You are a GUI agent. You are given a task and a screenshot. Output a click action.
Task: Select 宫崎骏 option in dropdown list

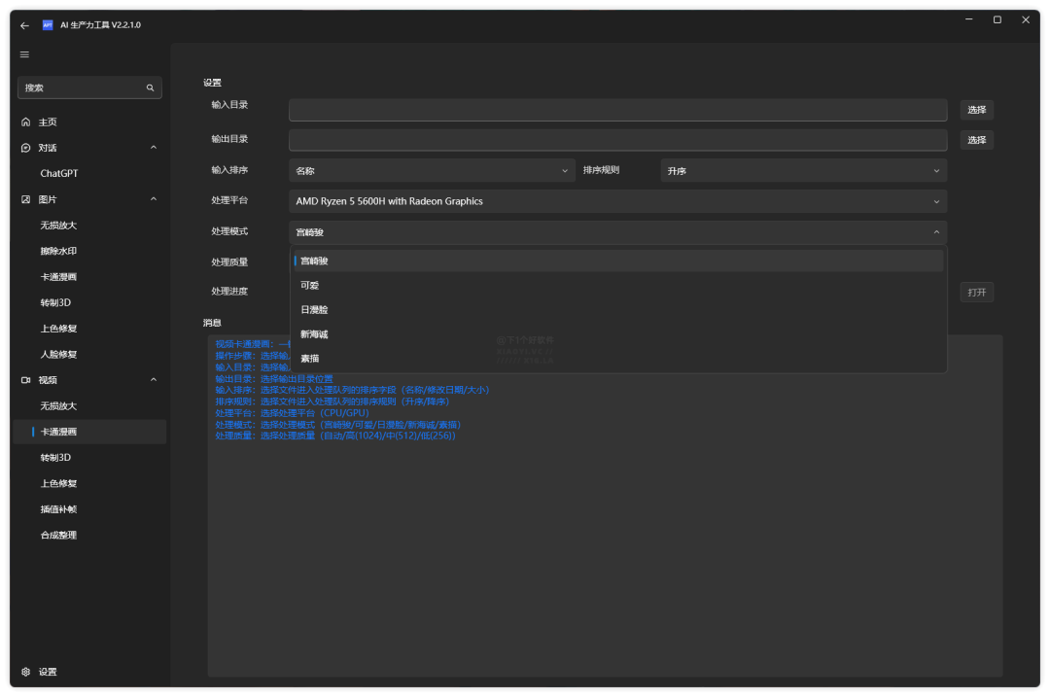[x=618, y=261]
